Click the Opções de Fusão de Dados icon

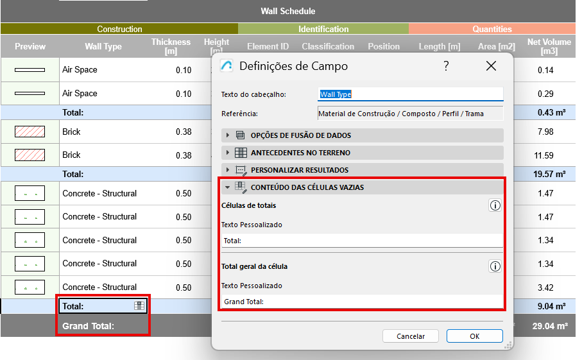click(x=241, y=135)
